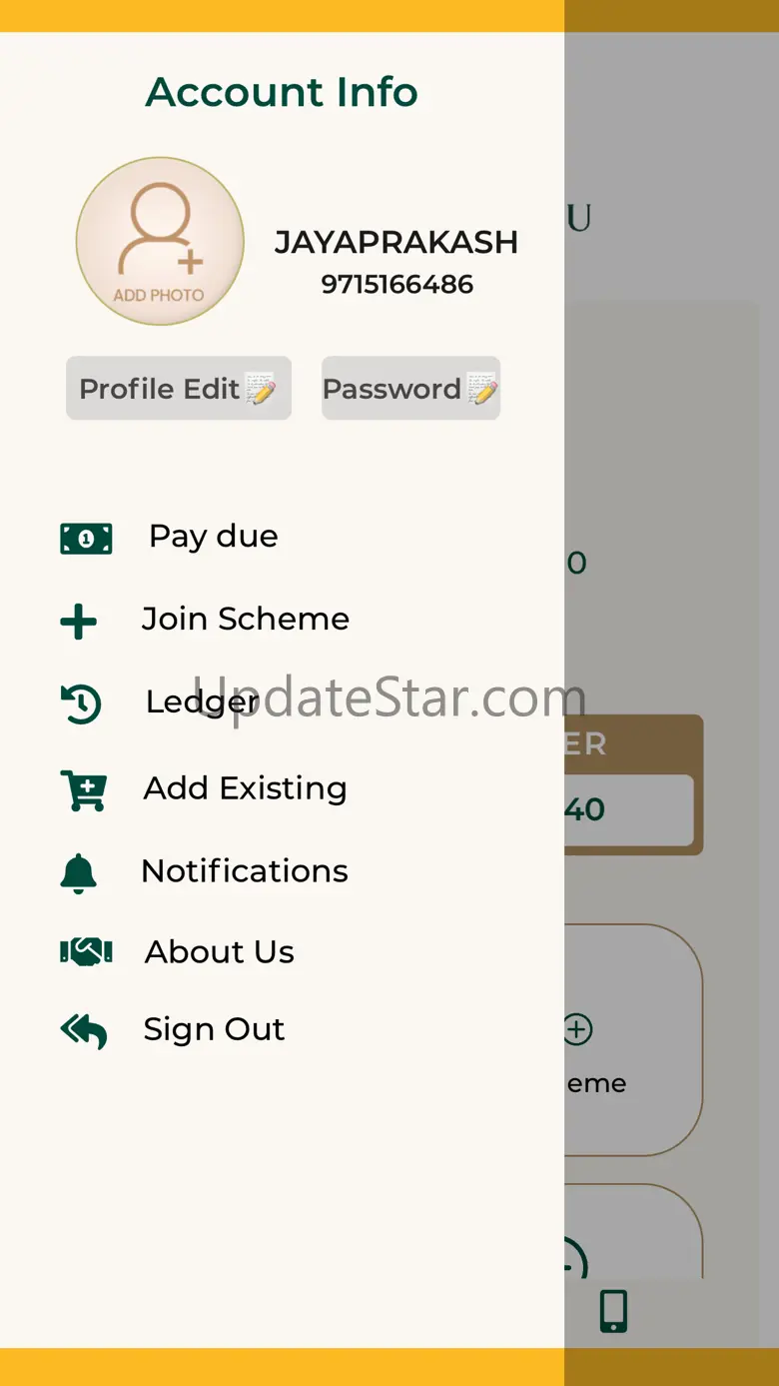The width and height of the screenshot is (779, 1386).
Task: Open the About Us menu entry
Action: (220, 951)
